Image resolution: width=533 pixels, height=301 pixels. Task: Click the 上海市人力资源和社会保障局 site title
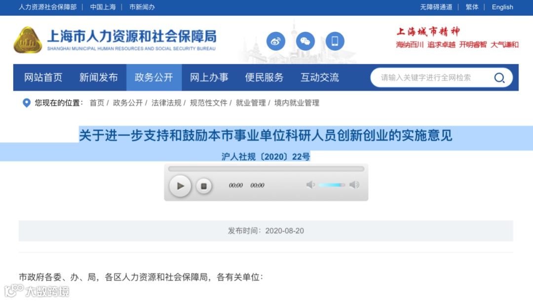pos(132,37)
